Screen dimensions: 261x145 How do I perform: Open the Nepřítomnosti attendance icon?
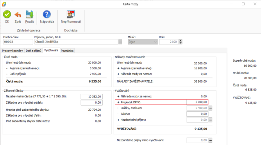tap(71, 14)
